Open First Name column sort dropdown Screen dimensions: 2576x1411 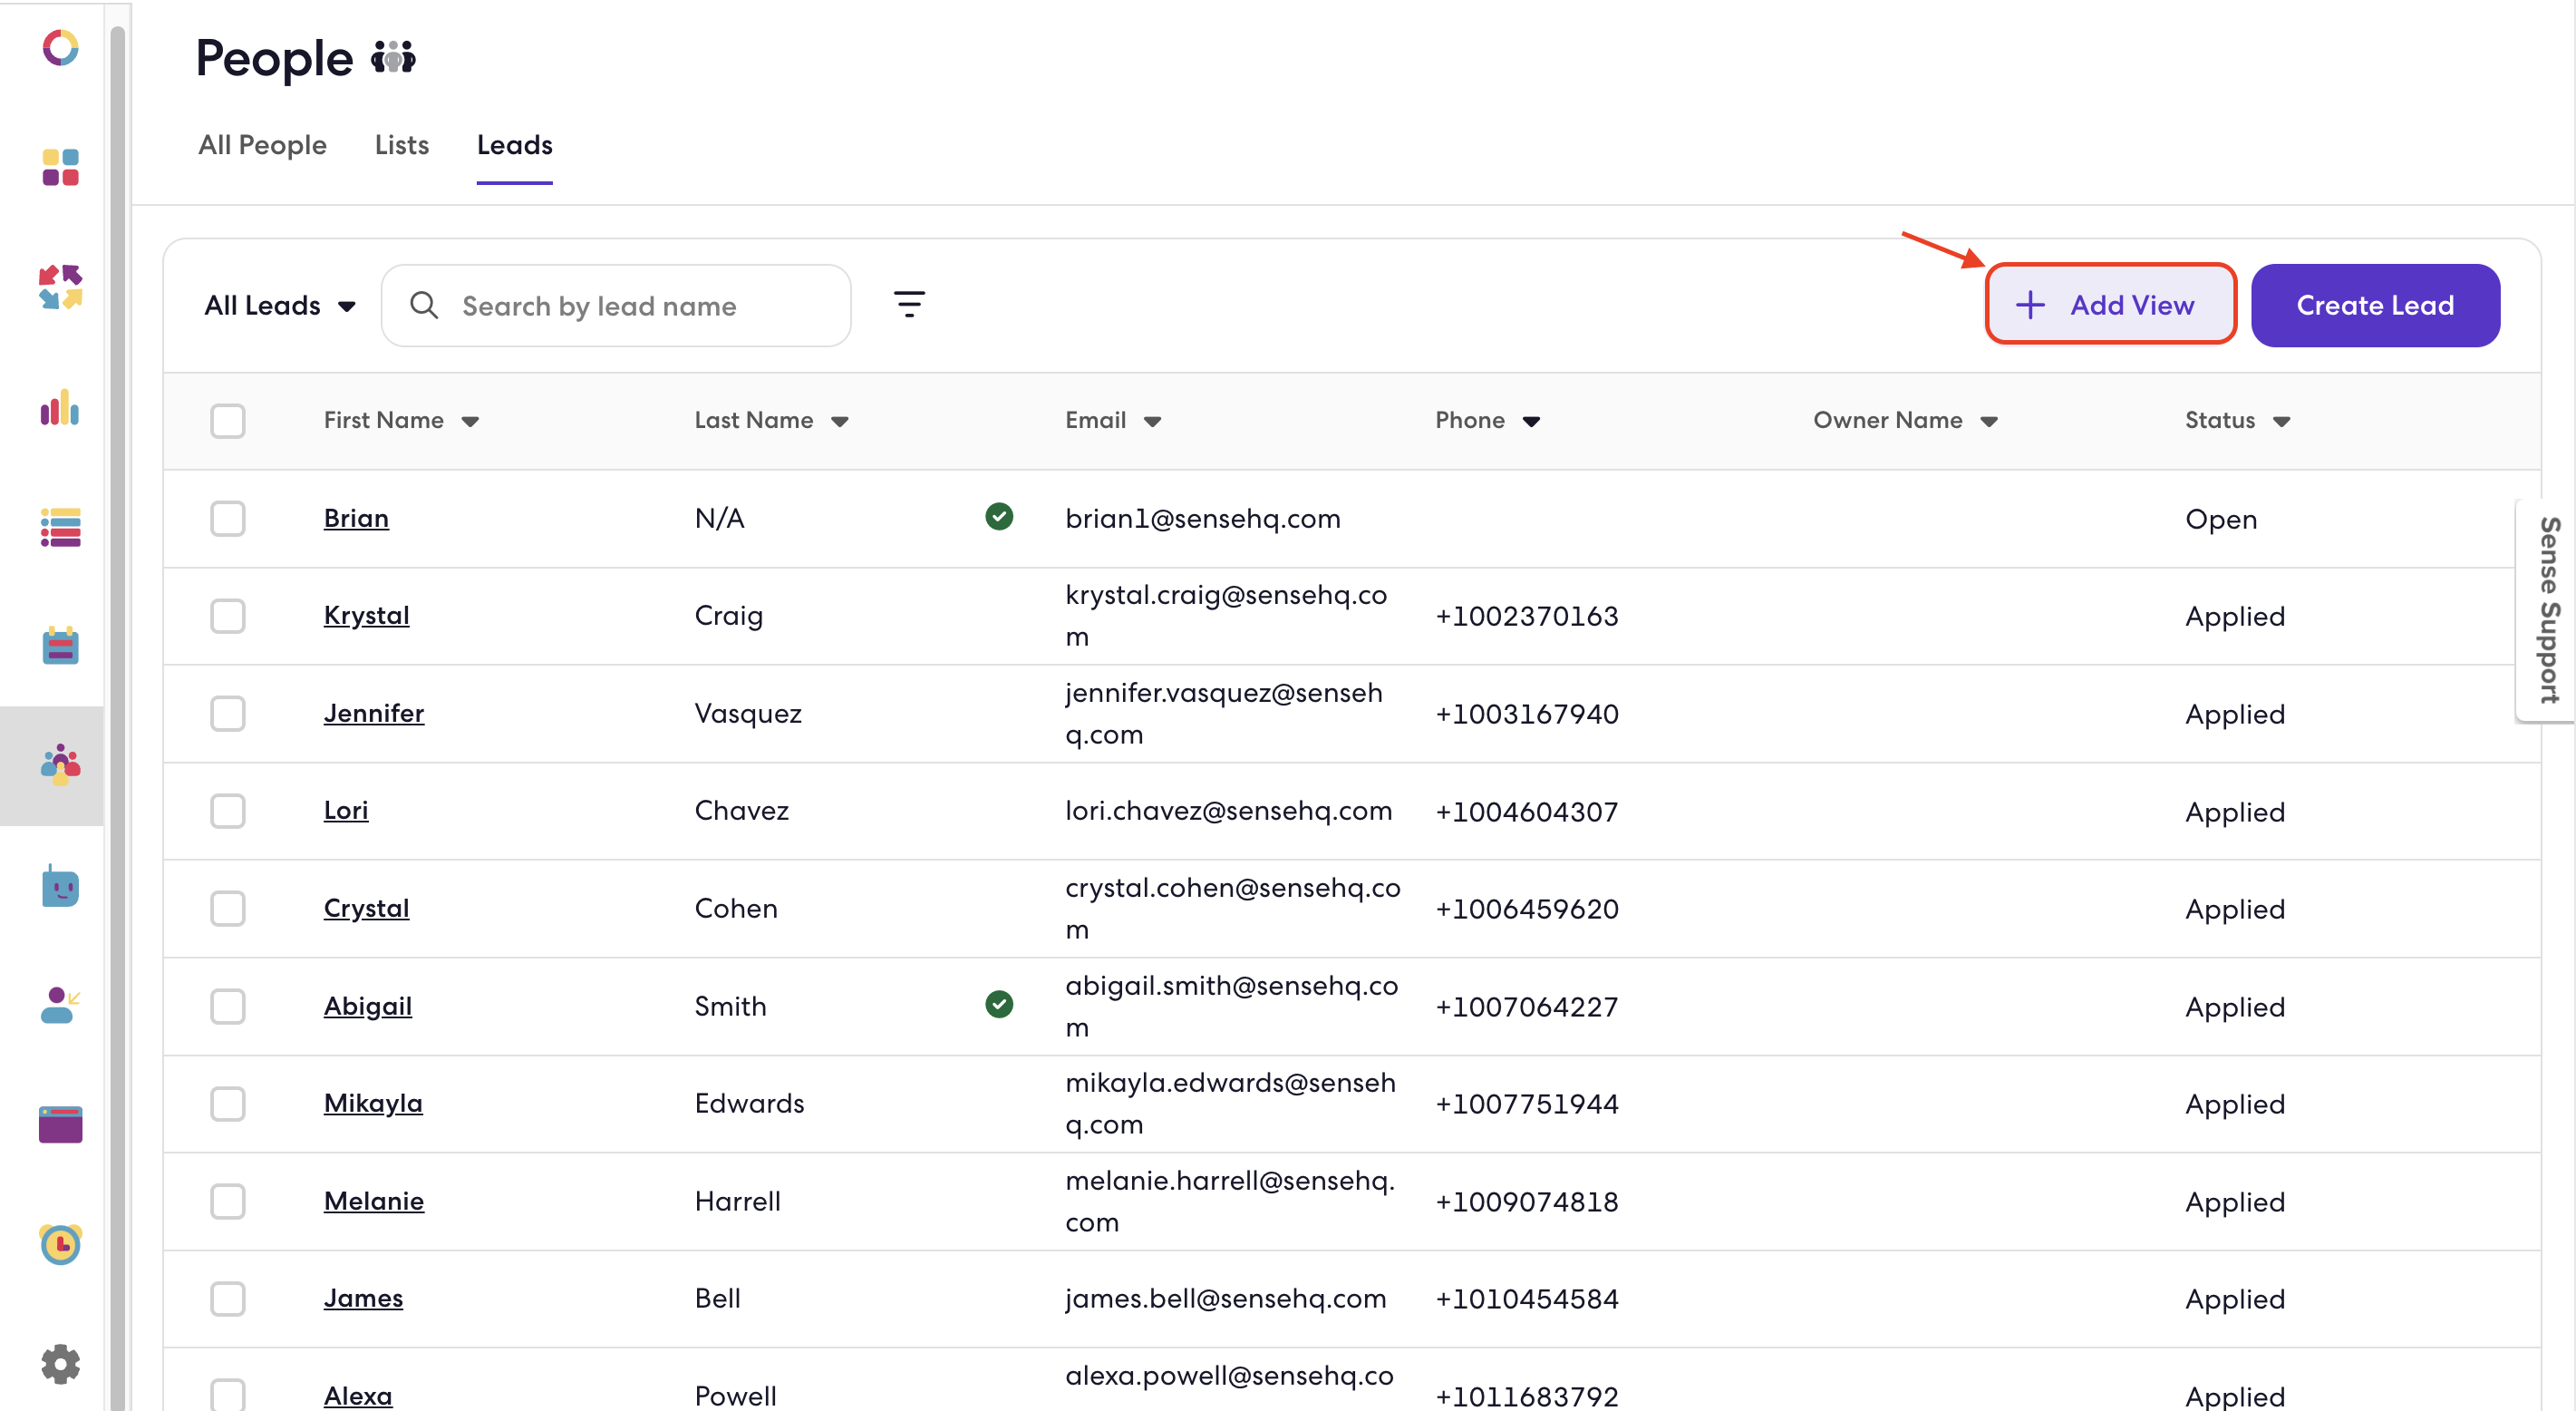[470, 422]
